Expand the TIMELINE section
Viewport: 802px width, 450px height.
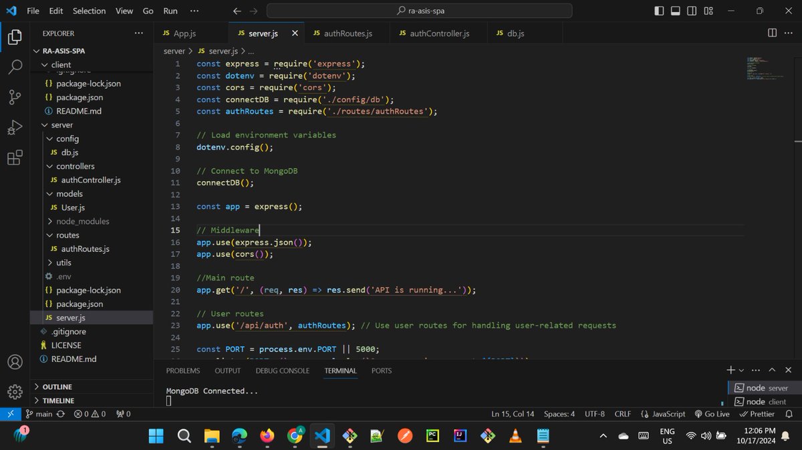click(92, 401)
